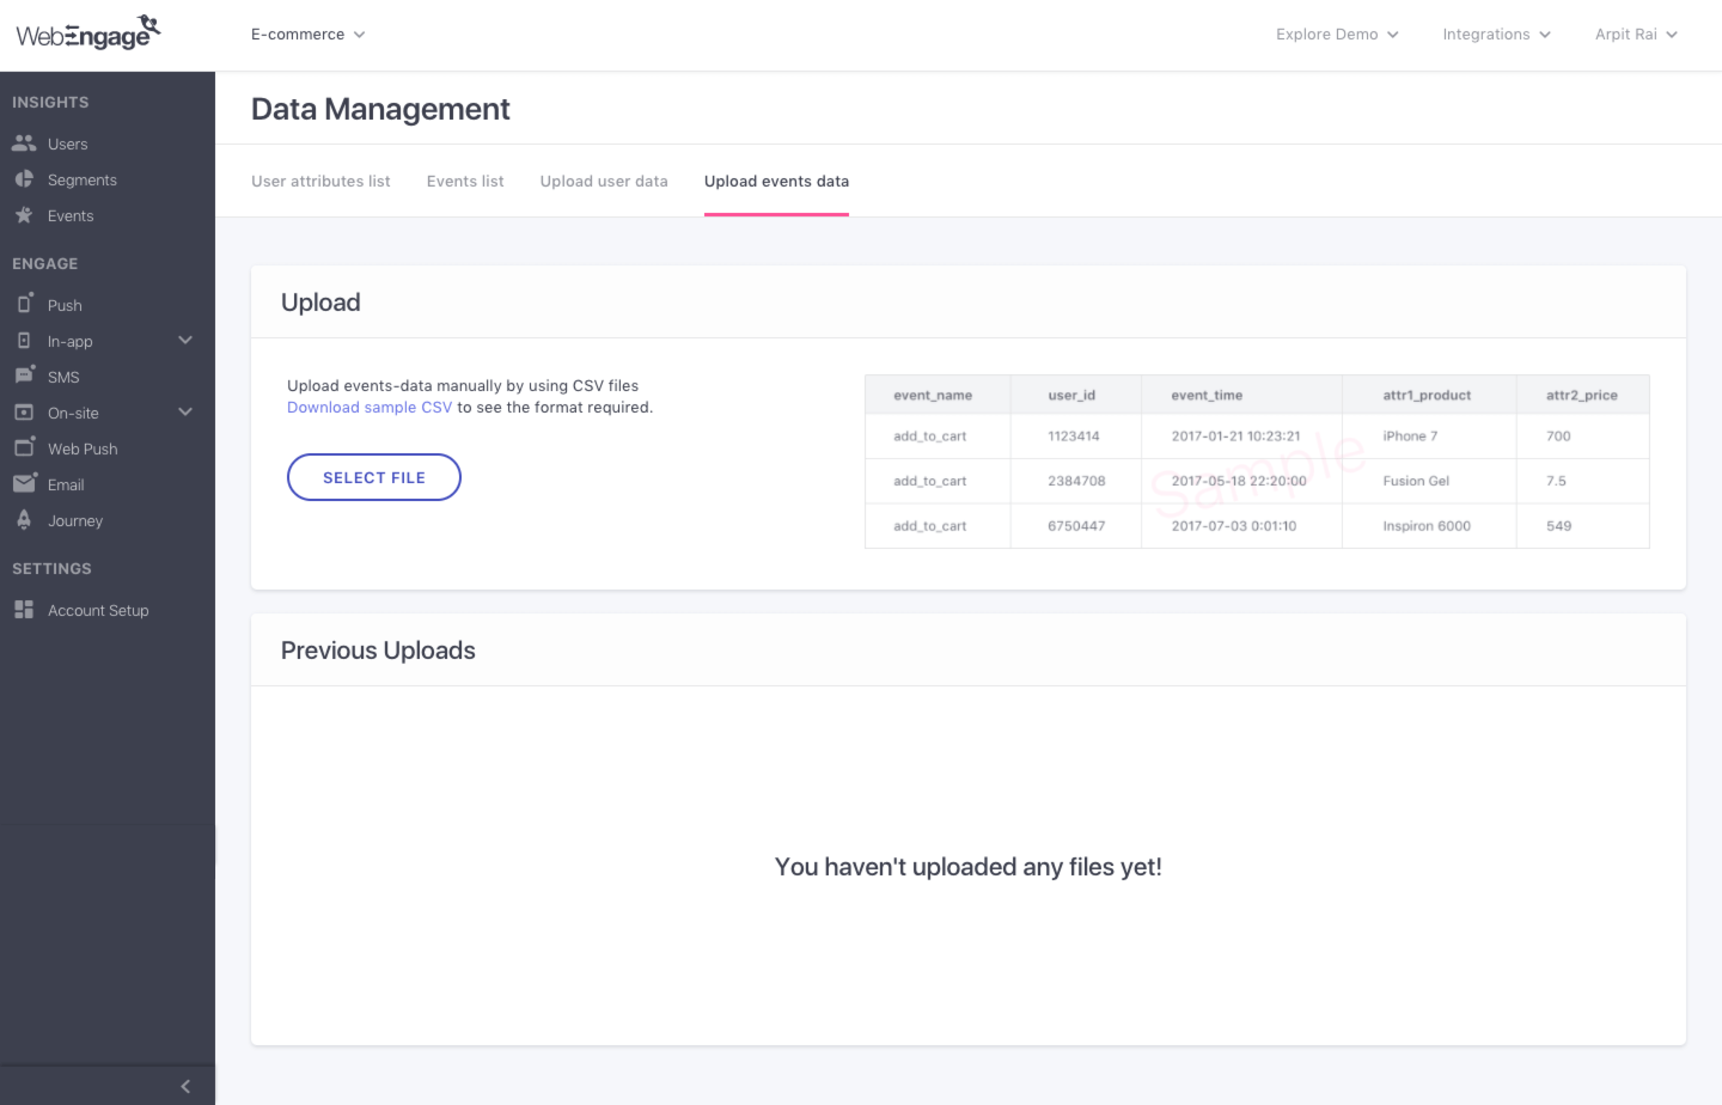Click the Events star icon

coord(24,215)
